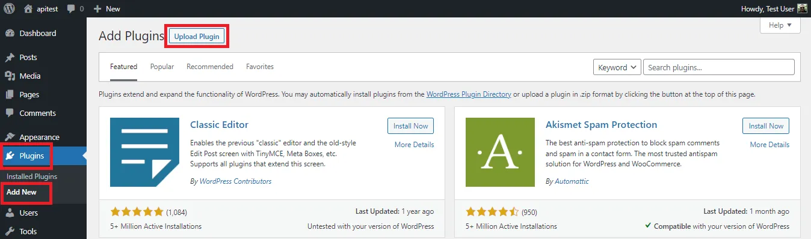The image size is (811, 239).
Task: Click the Upload Plugin button
Action: [x=197, y=37]
